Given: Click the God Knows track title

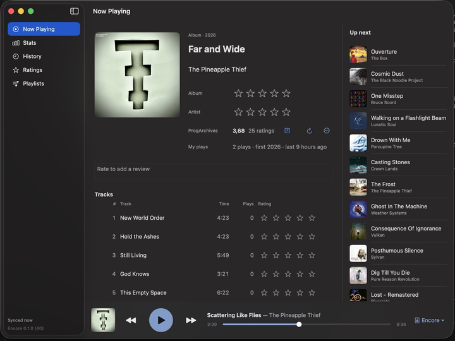Looking at the screenshot, I should (x=135, y=274).
